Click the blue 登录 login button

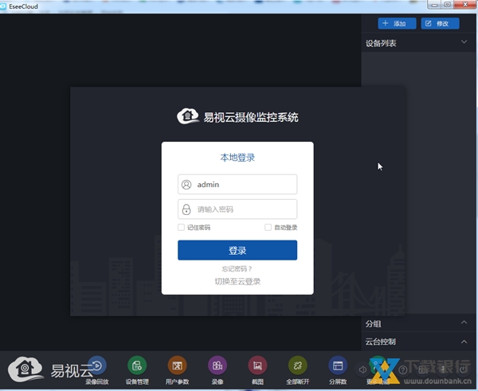coord(237,250)
